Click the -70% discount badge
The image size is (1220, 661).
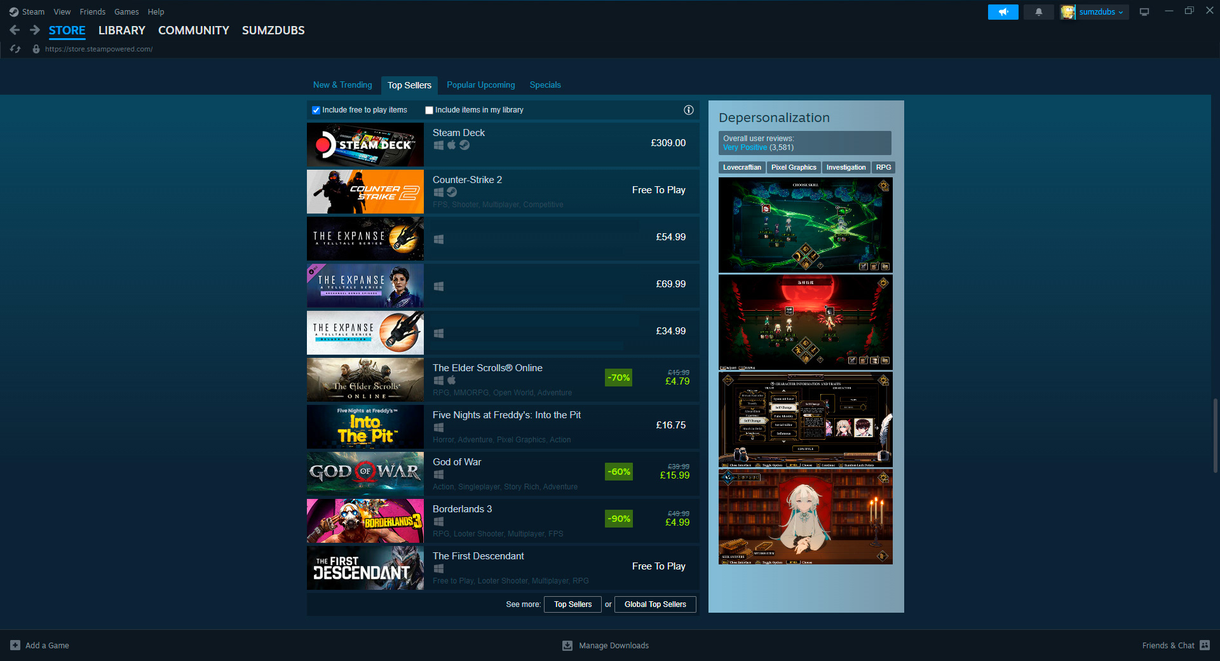(x=619, y=378)
